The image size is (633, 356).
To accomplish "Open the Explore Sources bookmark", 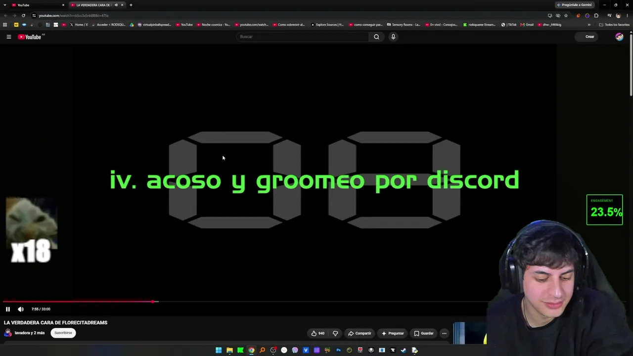I will point(327,25).
